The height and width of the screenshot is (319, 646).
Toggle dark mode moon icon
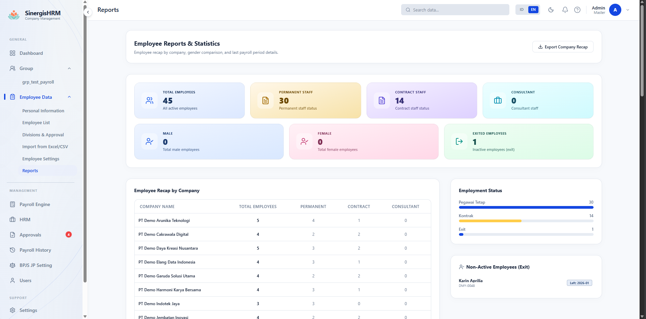click(551, 10)
